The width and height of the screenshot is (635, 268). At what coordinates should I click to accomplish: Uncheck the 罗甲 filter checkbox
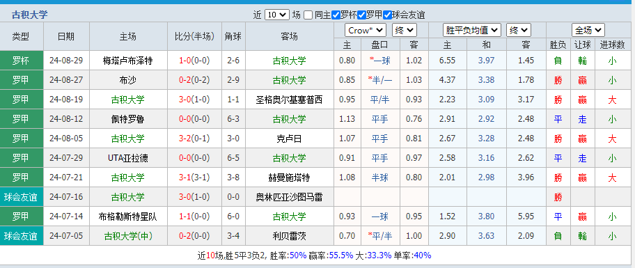tap(361, 15)
